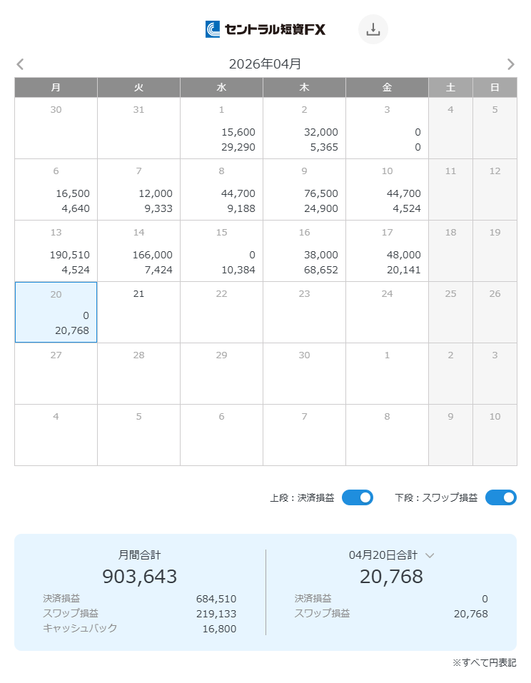Open April 9 with 76,500 profit

click(305, 190)
